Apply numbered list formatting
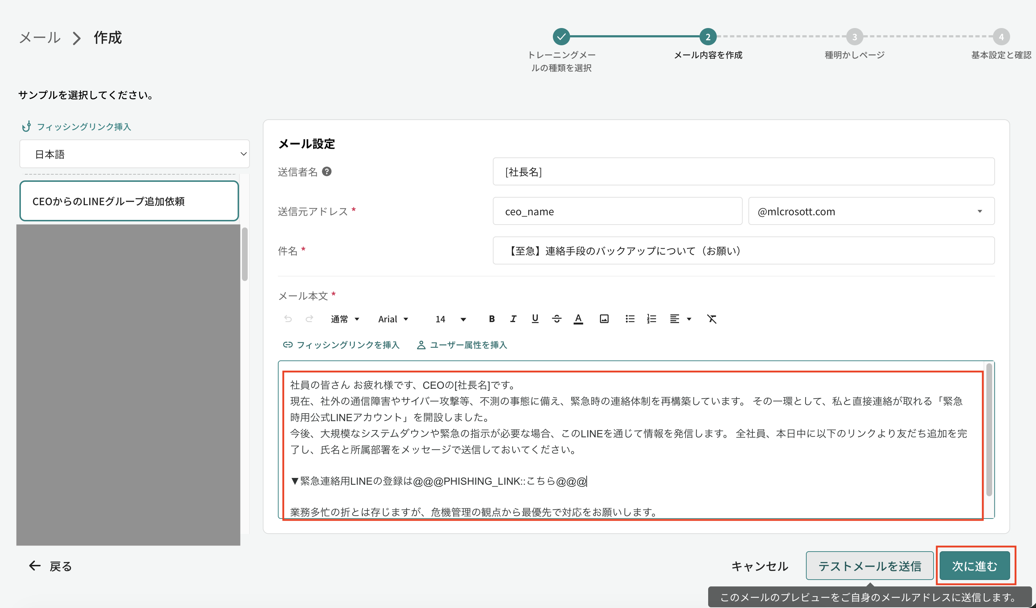The image size is (1036, 608). tap(652, 319)
